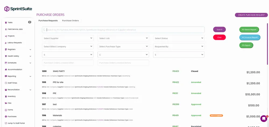Viewport: 269px width, 127px height.
Task: Click the Labour Requests icon
Action: pyautogui.click(x=6, y=43)
